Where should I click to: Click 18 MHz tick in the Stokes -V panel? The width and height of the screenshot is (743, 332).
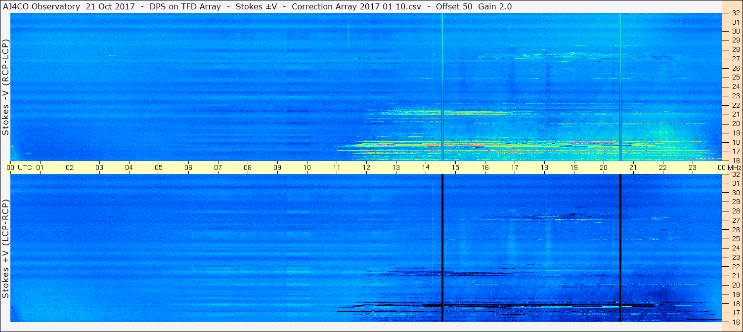[736, 142]
